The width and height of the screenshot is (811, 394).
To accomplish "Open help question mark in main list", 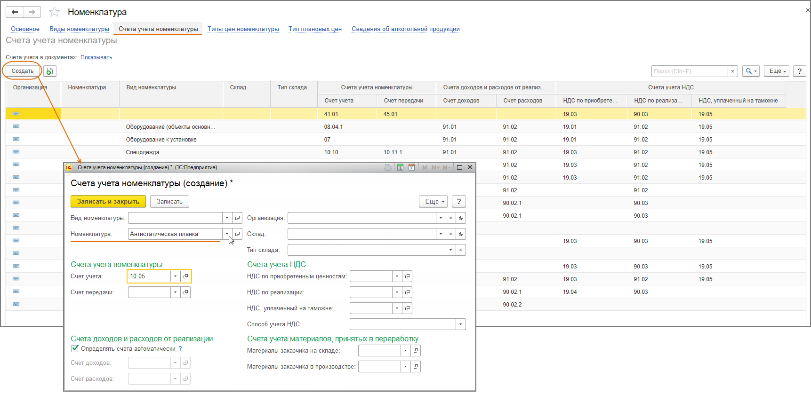I will pyautogui.click(x=800, y=71).
